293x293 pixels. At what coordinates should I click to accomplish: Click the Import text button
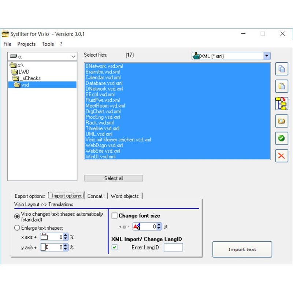tap(242, 249)
